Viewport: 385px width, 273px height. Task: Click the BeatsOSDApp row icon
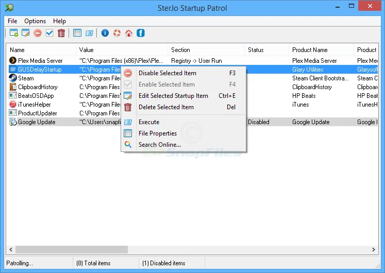[13, 95]
